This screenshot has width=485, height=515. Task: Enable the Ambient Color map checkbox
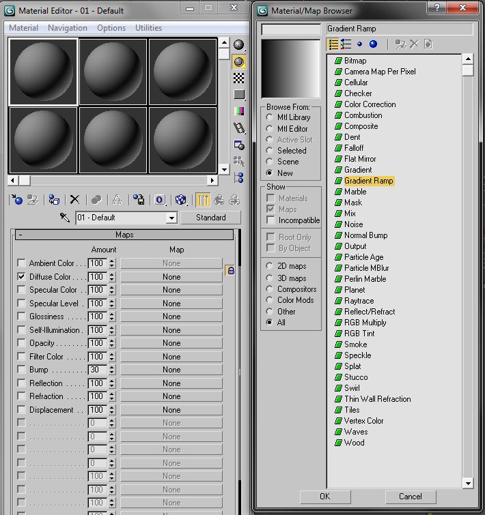(x=21, y=263)
